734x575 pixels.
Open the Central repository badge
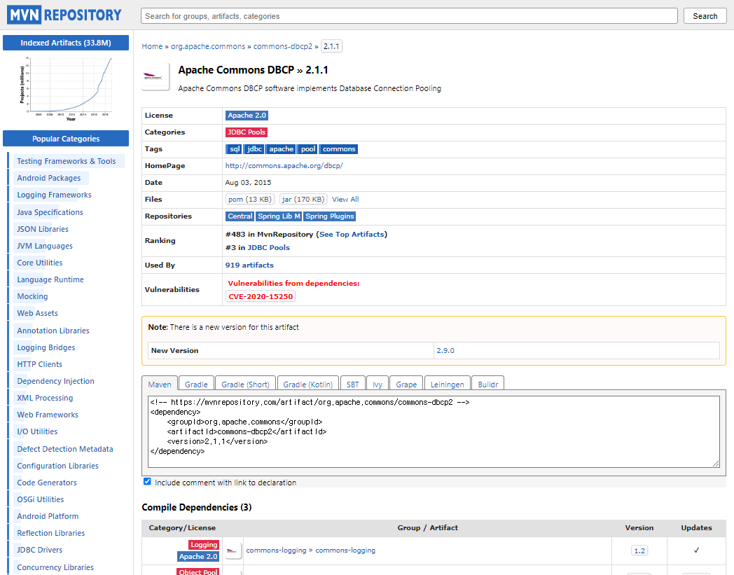[x=240, y=216]
